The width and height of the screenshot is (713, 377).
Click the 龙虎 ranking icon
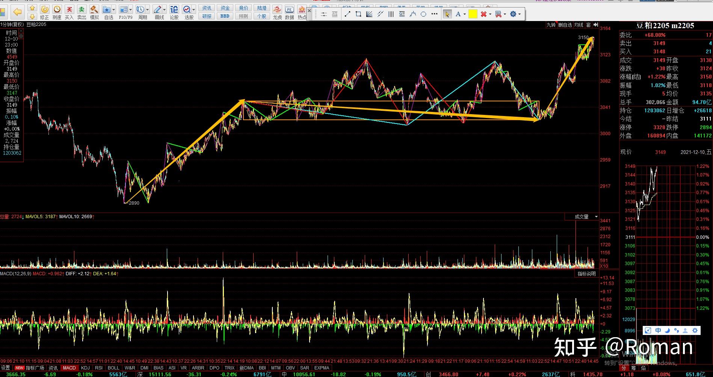coord(277,12)
